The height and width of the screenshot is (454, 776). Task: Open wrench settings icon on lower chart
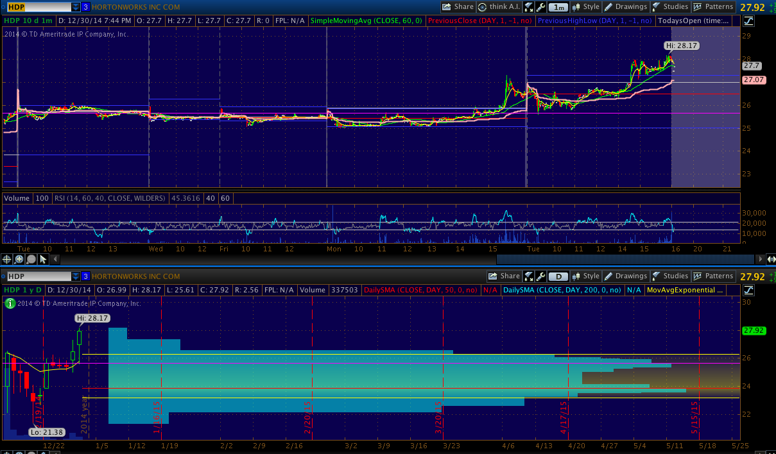point(541,276)
